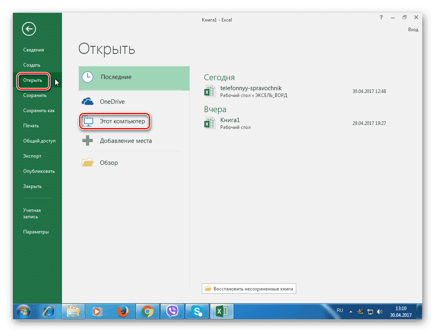Screen dimensions: 435x332
Task: Switch to the Экспорт section
Action: coord(32,156)
